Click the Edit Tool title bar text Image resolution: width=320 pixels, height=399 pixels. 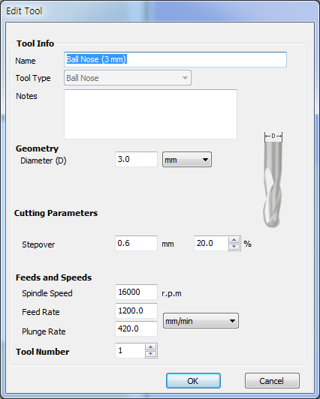point(24,11)
